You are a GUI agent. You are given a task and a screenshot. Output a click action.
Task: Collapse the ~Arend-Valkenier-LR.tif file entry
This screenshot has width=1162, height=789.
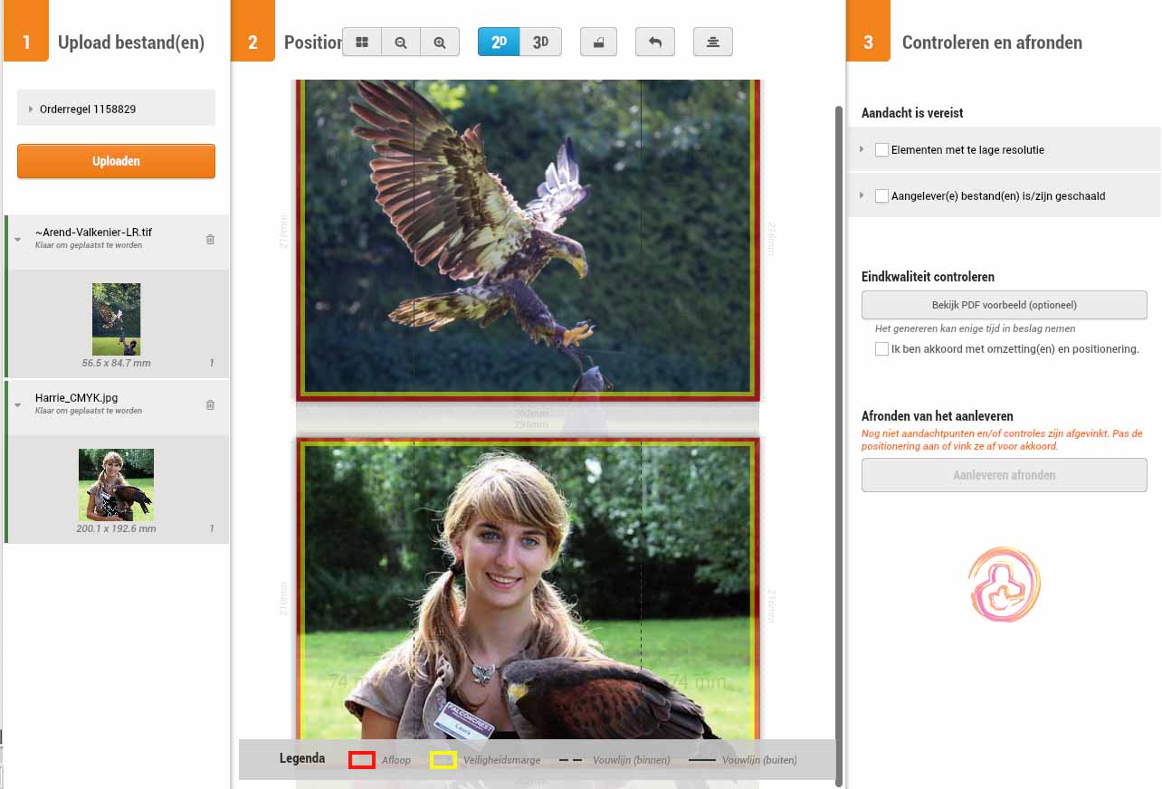click(17, 240)
